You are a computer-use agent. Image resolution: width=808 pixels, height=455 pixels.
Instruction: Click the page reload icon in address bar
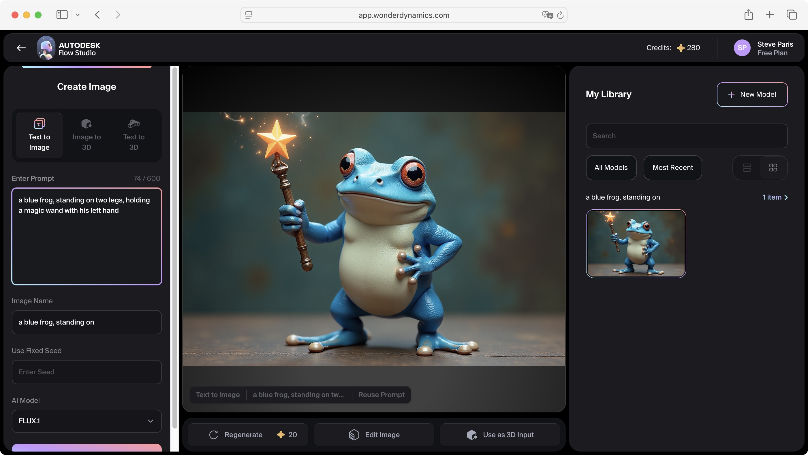click(560, 15)
